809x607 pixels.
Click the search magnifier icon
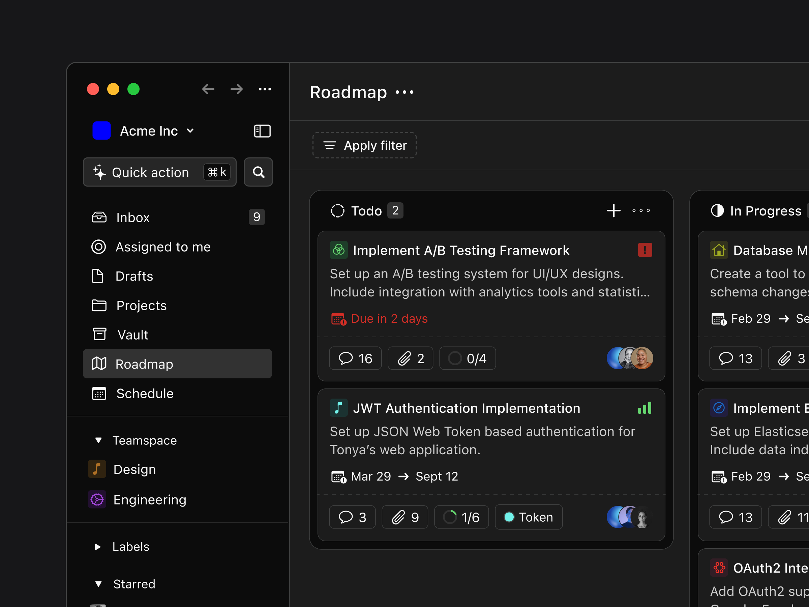(258, 172)
